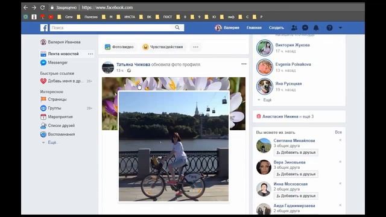Open Виктория Жукова story
This screenshot has width=386, height=217.
293,45
